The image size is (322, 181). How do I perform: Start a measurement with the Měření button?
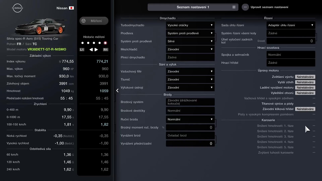pyautogui.click(x=94, y=21)
